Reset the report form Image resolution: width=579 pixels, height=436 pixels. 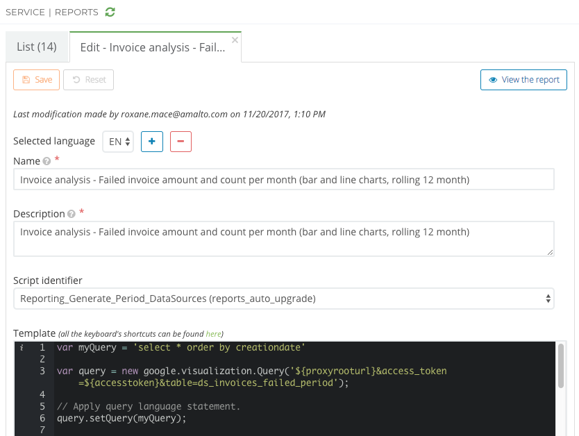88,80
